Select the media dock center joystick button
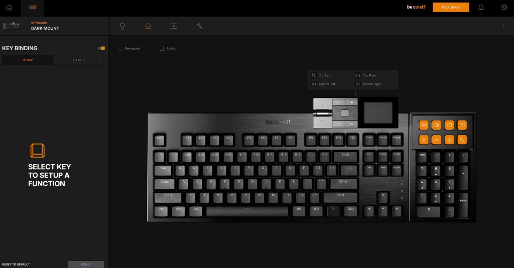The height and width of the screenshot is (268, 514). tap(345, 113)
